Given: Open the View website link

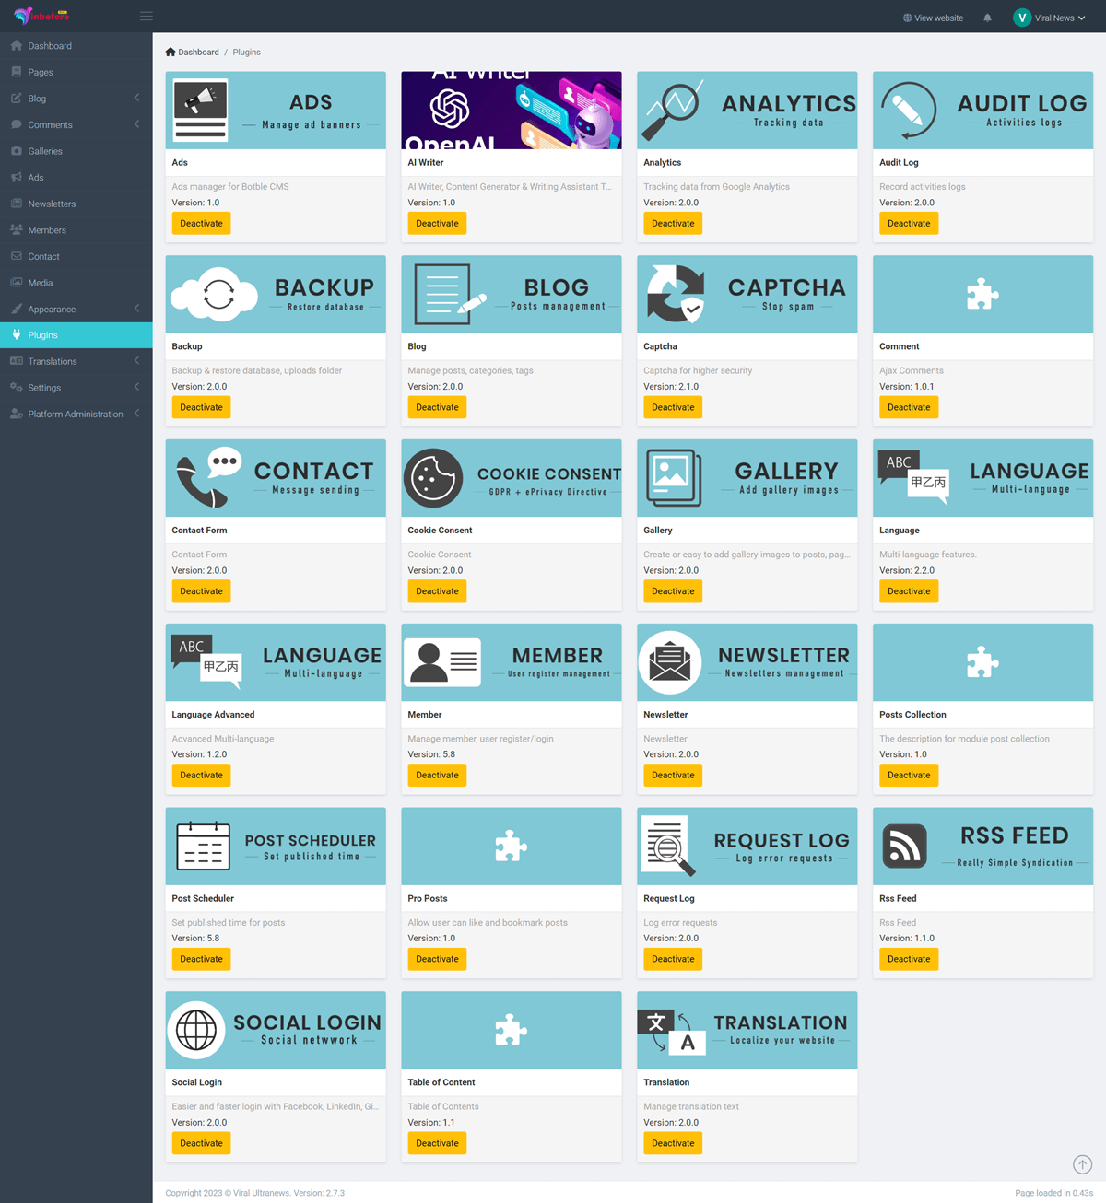Looking at the screenshot, I should coord(933,17).
